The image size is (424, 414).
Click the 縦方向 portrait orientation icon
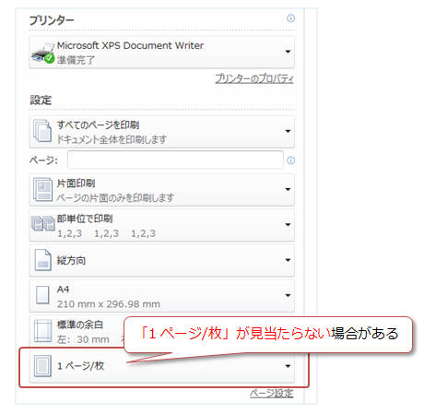tap(42, 260)
